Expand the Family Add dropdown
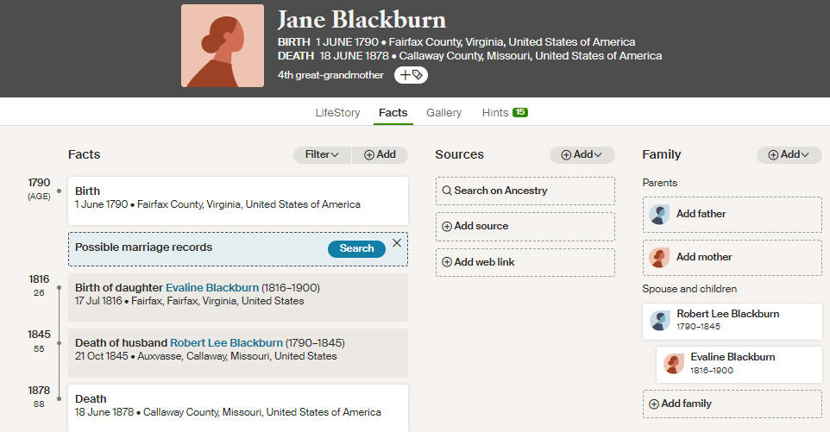The image size is (830, 432). pyautogui.click(x=789, y=155)
